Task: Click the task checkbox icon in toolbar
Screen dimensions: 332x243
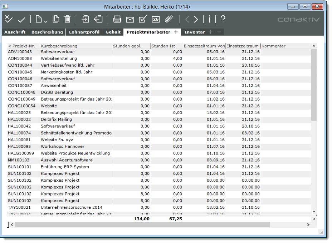Action: [143, 19]
